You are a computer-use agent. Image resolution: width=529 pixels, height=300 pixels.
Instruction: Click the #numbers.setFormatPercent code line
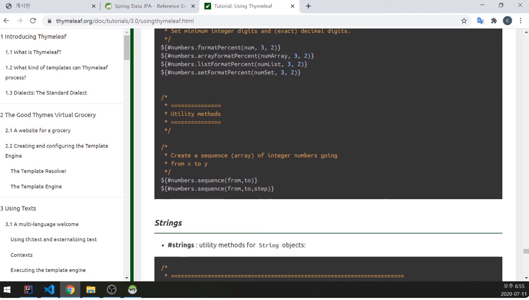pos(231,72)
